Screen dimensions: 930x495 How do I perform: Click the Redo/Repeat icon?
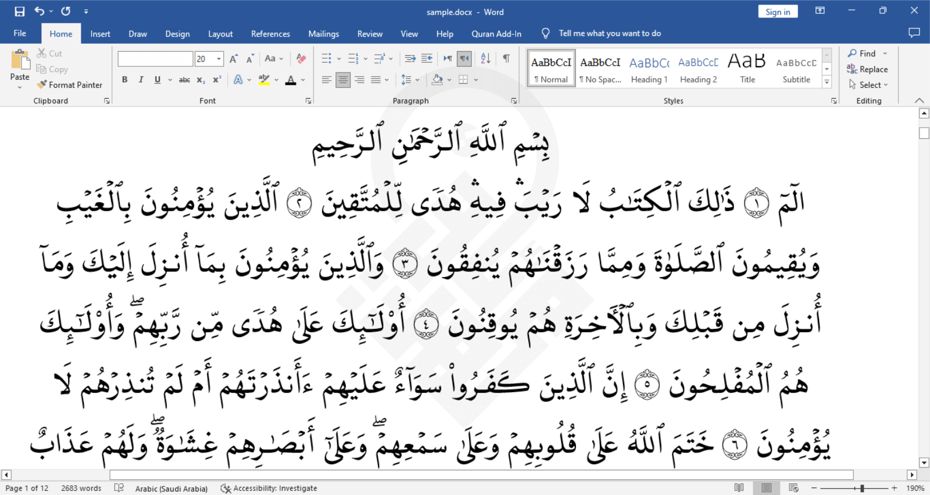click(66, 11)
